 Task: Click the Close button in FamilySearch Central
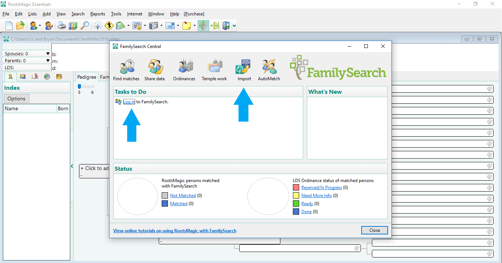click(x=374, y=230)
